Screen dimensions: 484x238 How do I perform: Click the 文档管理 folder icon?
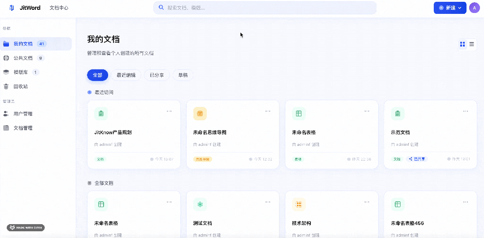point(6,128)
